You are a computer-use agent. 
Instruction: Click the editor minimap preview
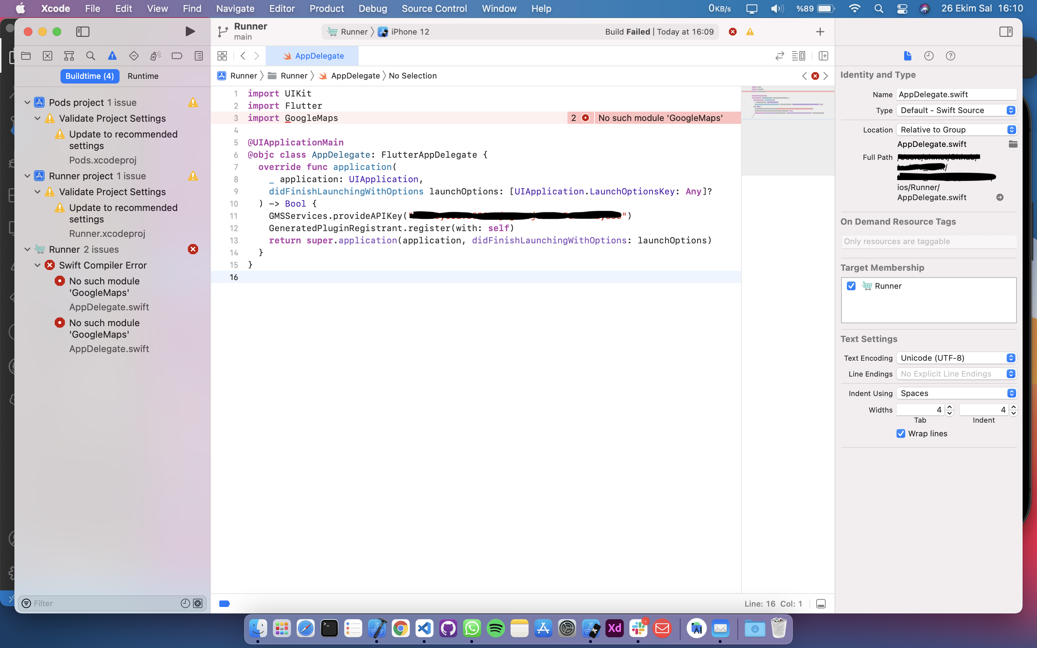[787, 131]
